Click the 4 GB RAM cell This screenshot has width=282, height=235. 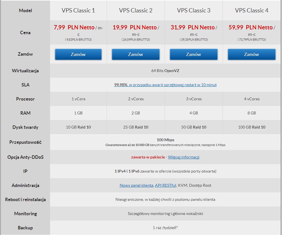(194, 113)
